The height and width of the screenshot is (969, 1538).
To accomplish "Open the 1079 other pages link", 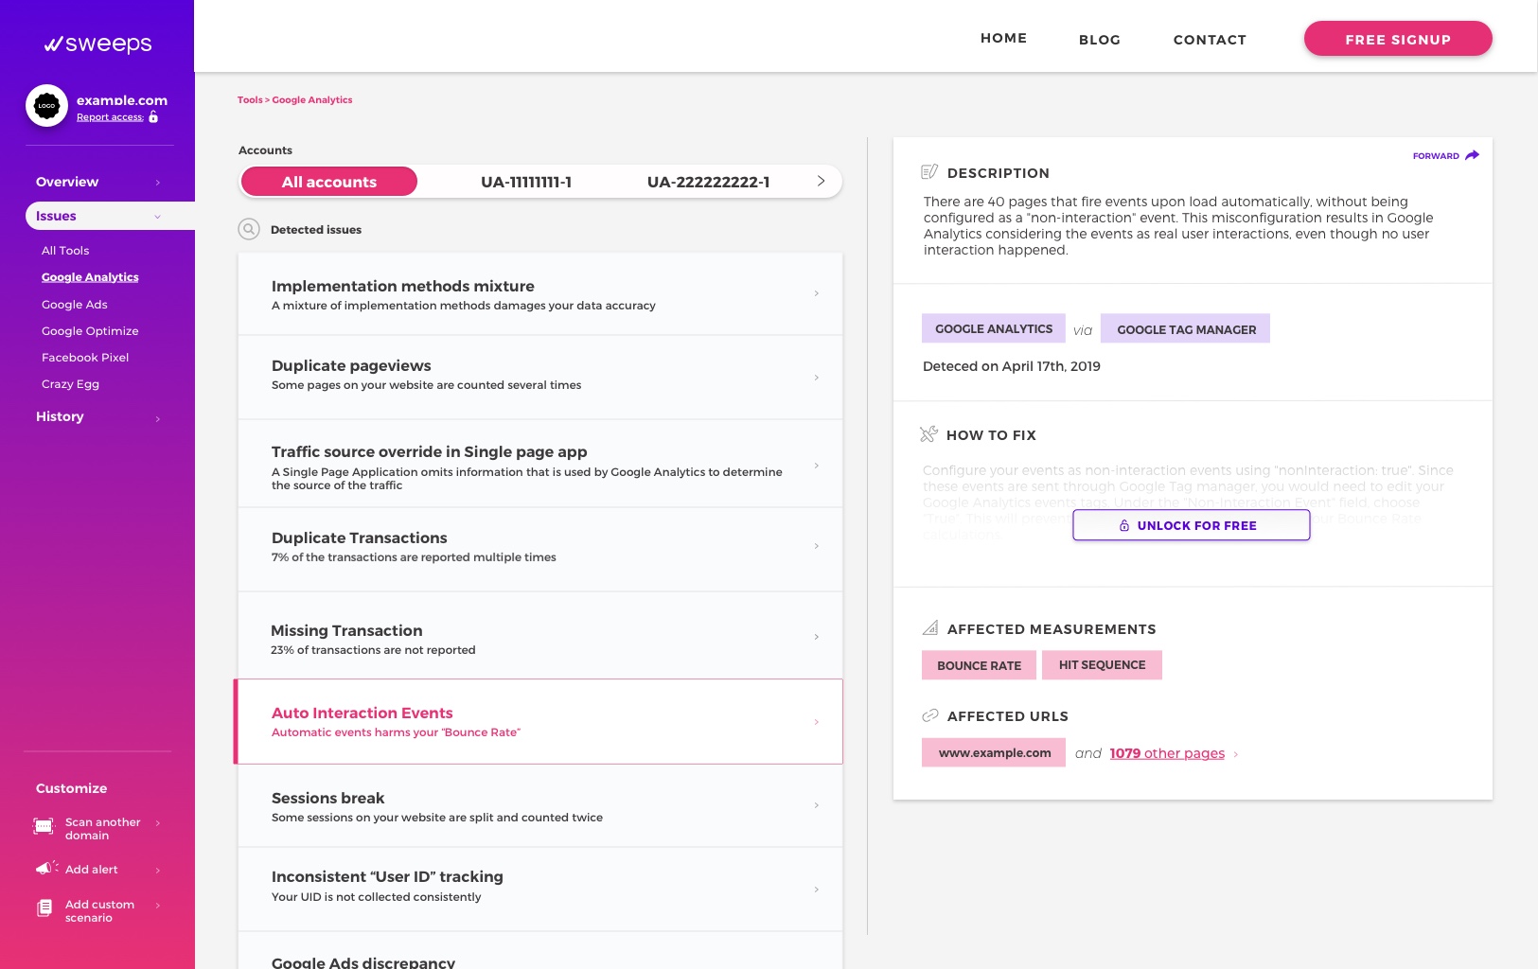I will coord(1167,753).
